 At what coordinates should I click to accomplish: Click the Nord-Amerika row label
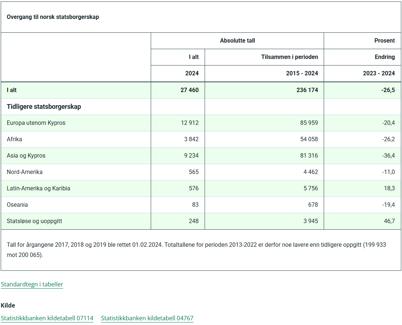[25, 172]
